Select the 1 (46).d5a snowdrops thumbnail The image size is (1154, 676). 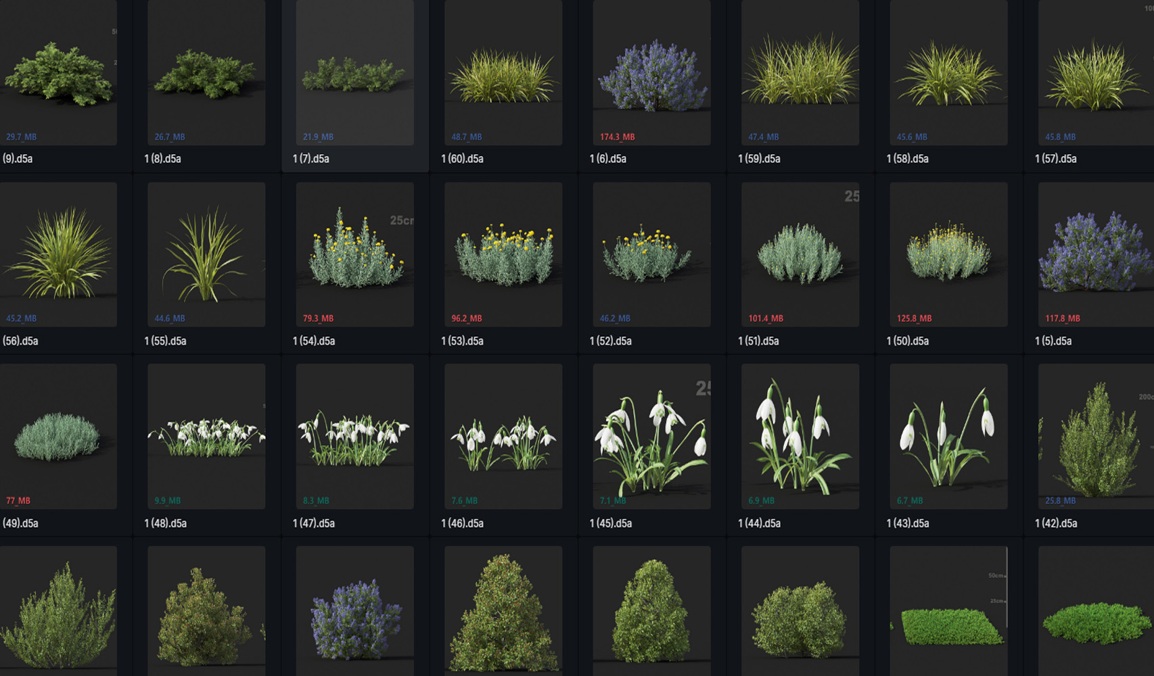click(503, 436)
